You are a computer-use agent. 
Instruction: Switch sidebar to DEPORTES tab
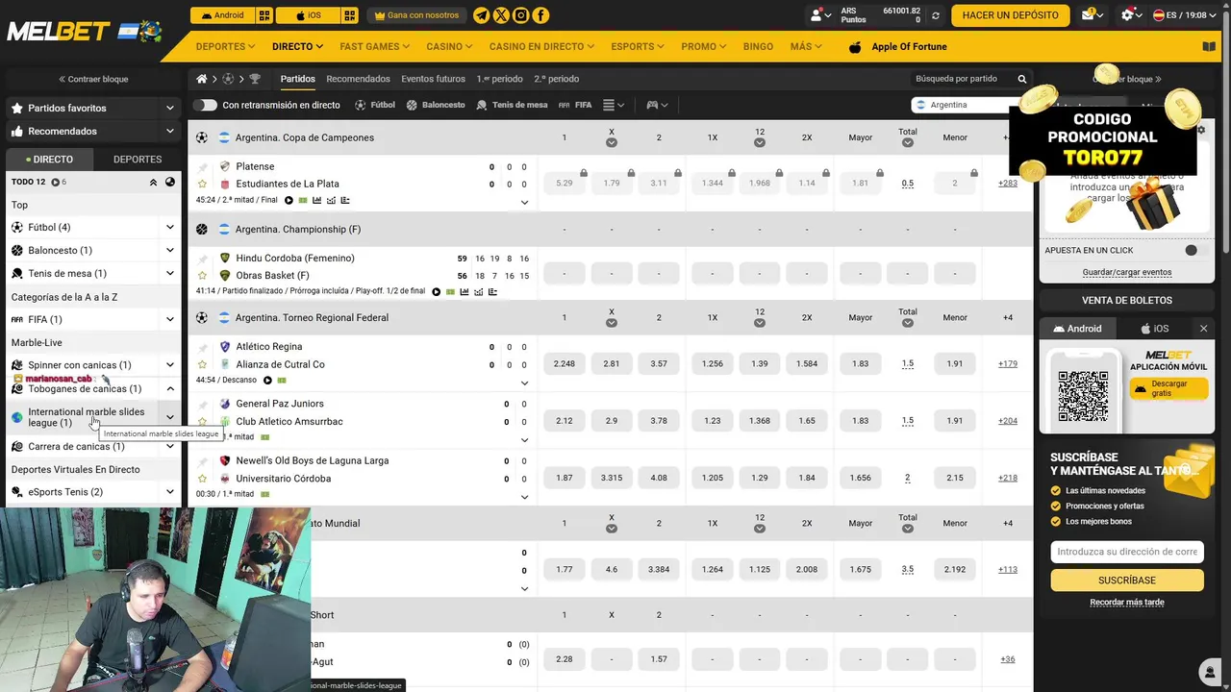138,160
